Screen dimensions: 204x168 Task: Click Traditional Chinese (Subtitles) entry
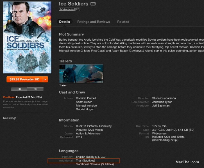95,164
